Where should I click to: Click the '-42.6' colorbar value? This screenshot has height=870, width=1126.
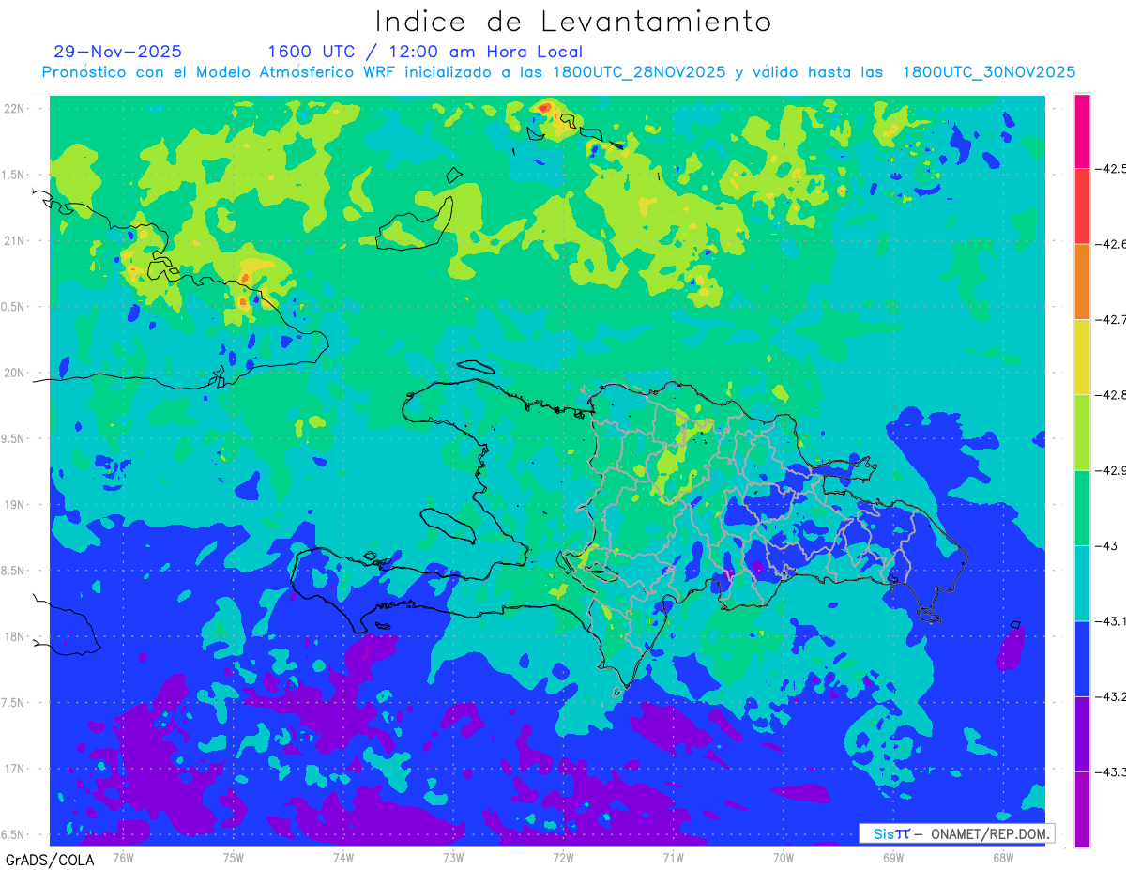click(1111, 244)
